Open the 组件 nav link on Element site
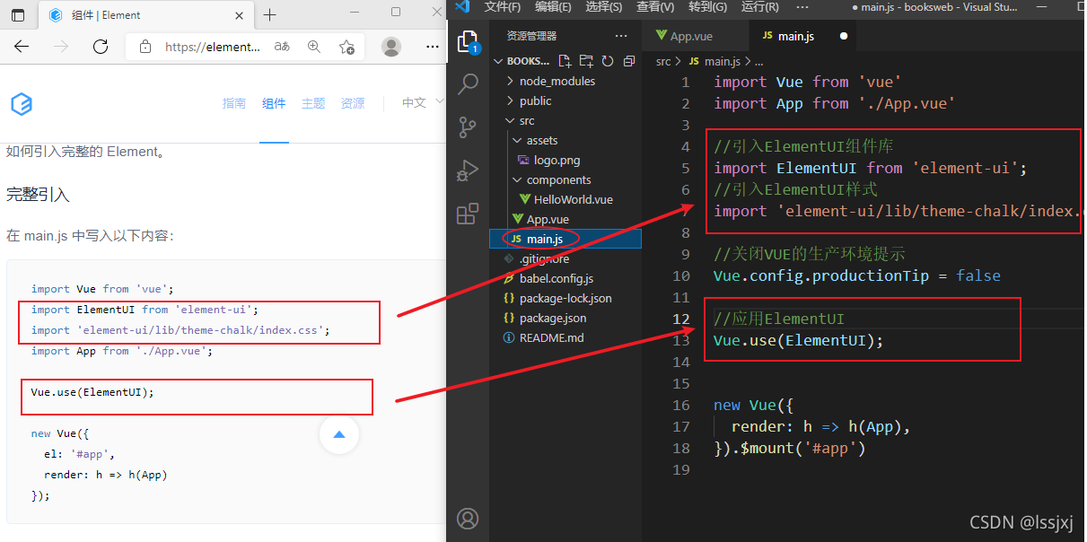This screenshot has height=542, width=1087. tap(274, 103)
